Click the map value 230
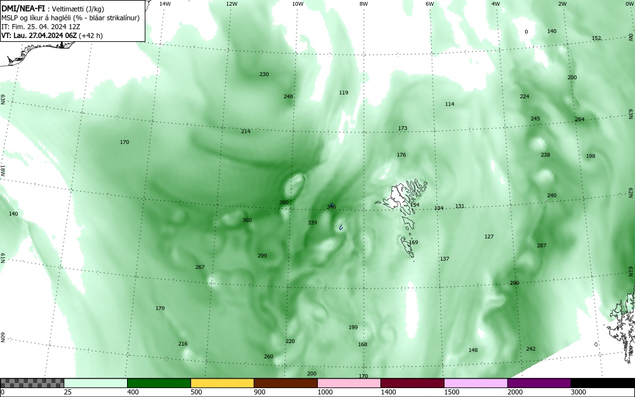Image resolution: width=635 pixels, height=397 pixels. 264,74
